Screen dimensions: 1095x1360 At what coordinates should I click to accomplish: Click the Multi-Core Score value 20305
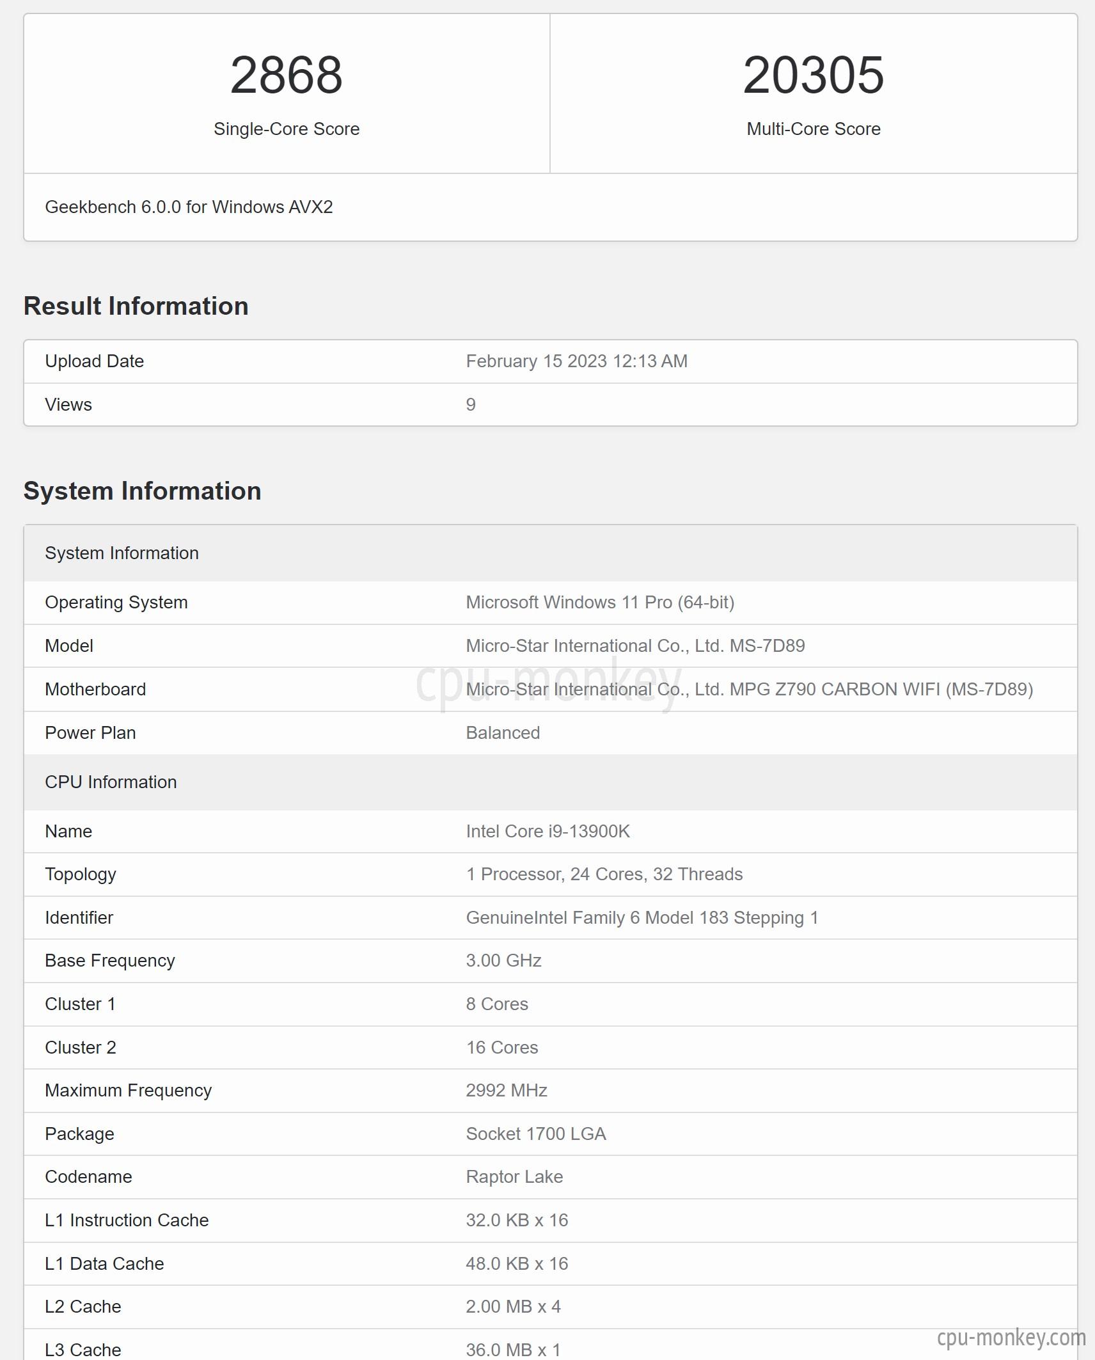point(814,75)
